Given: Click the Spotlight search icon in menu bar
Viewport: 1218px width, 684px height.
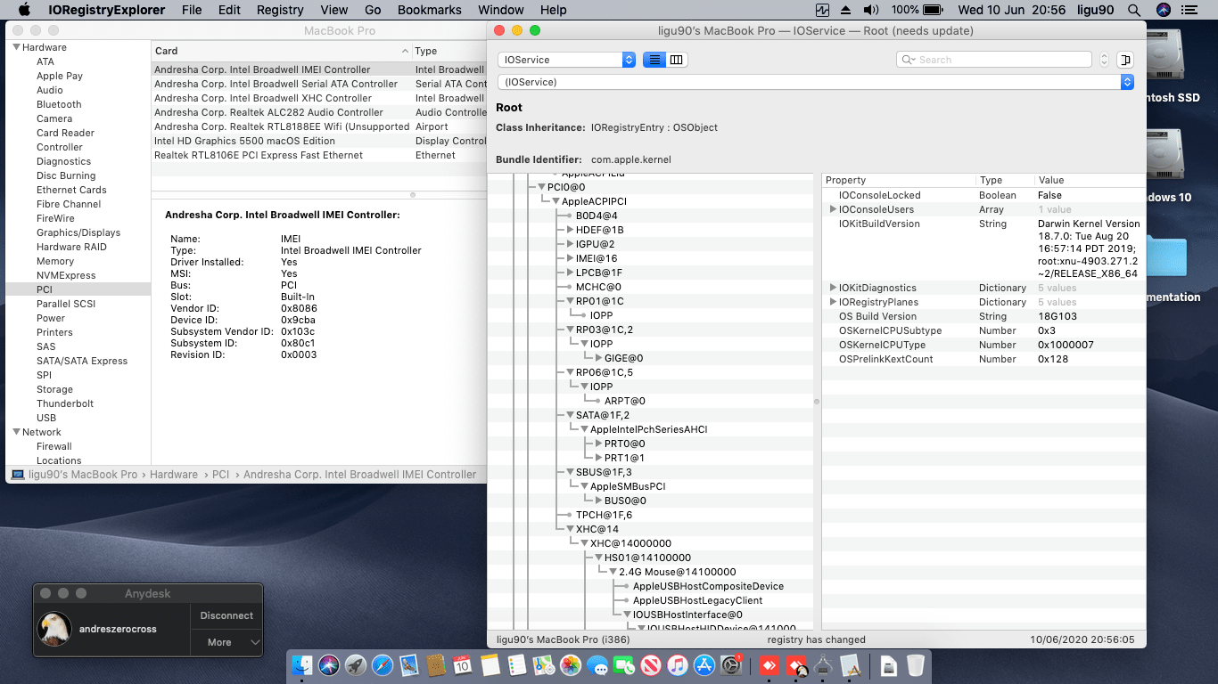Looking at the screenshot, I should [x=1133, y=10].
